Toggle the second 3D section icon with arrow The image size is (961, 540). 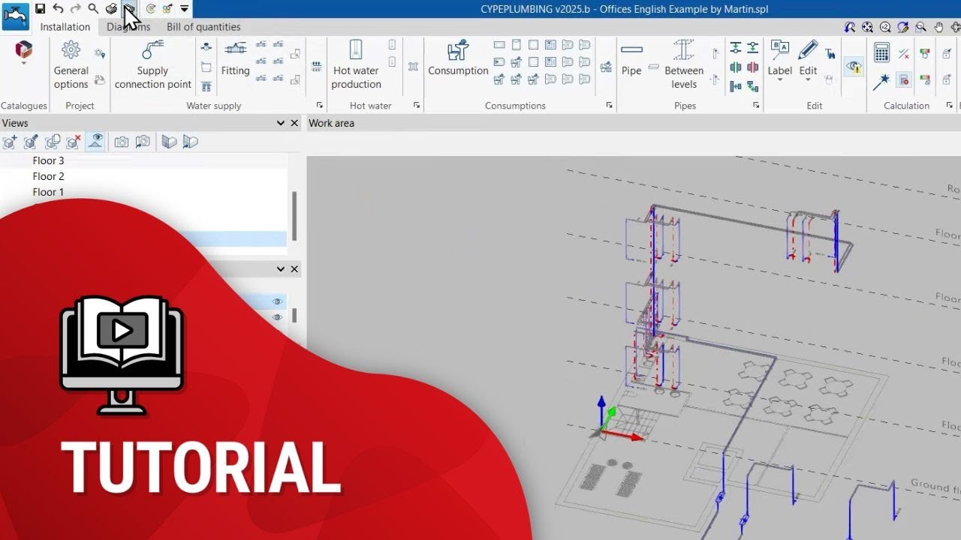(191, 142)
